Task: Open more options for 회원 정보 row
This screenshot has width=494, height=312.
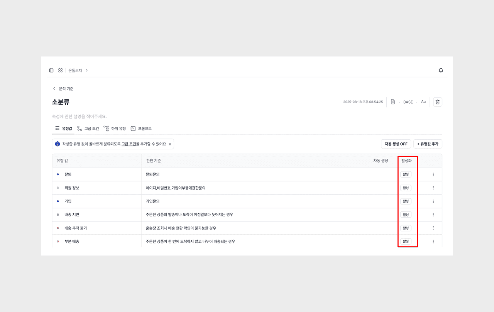Action: (433, 188)
